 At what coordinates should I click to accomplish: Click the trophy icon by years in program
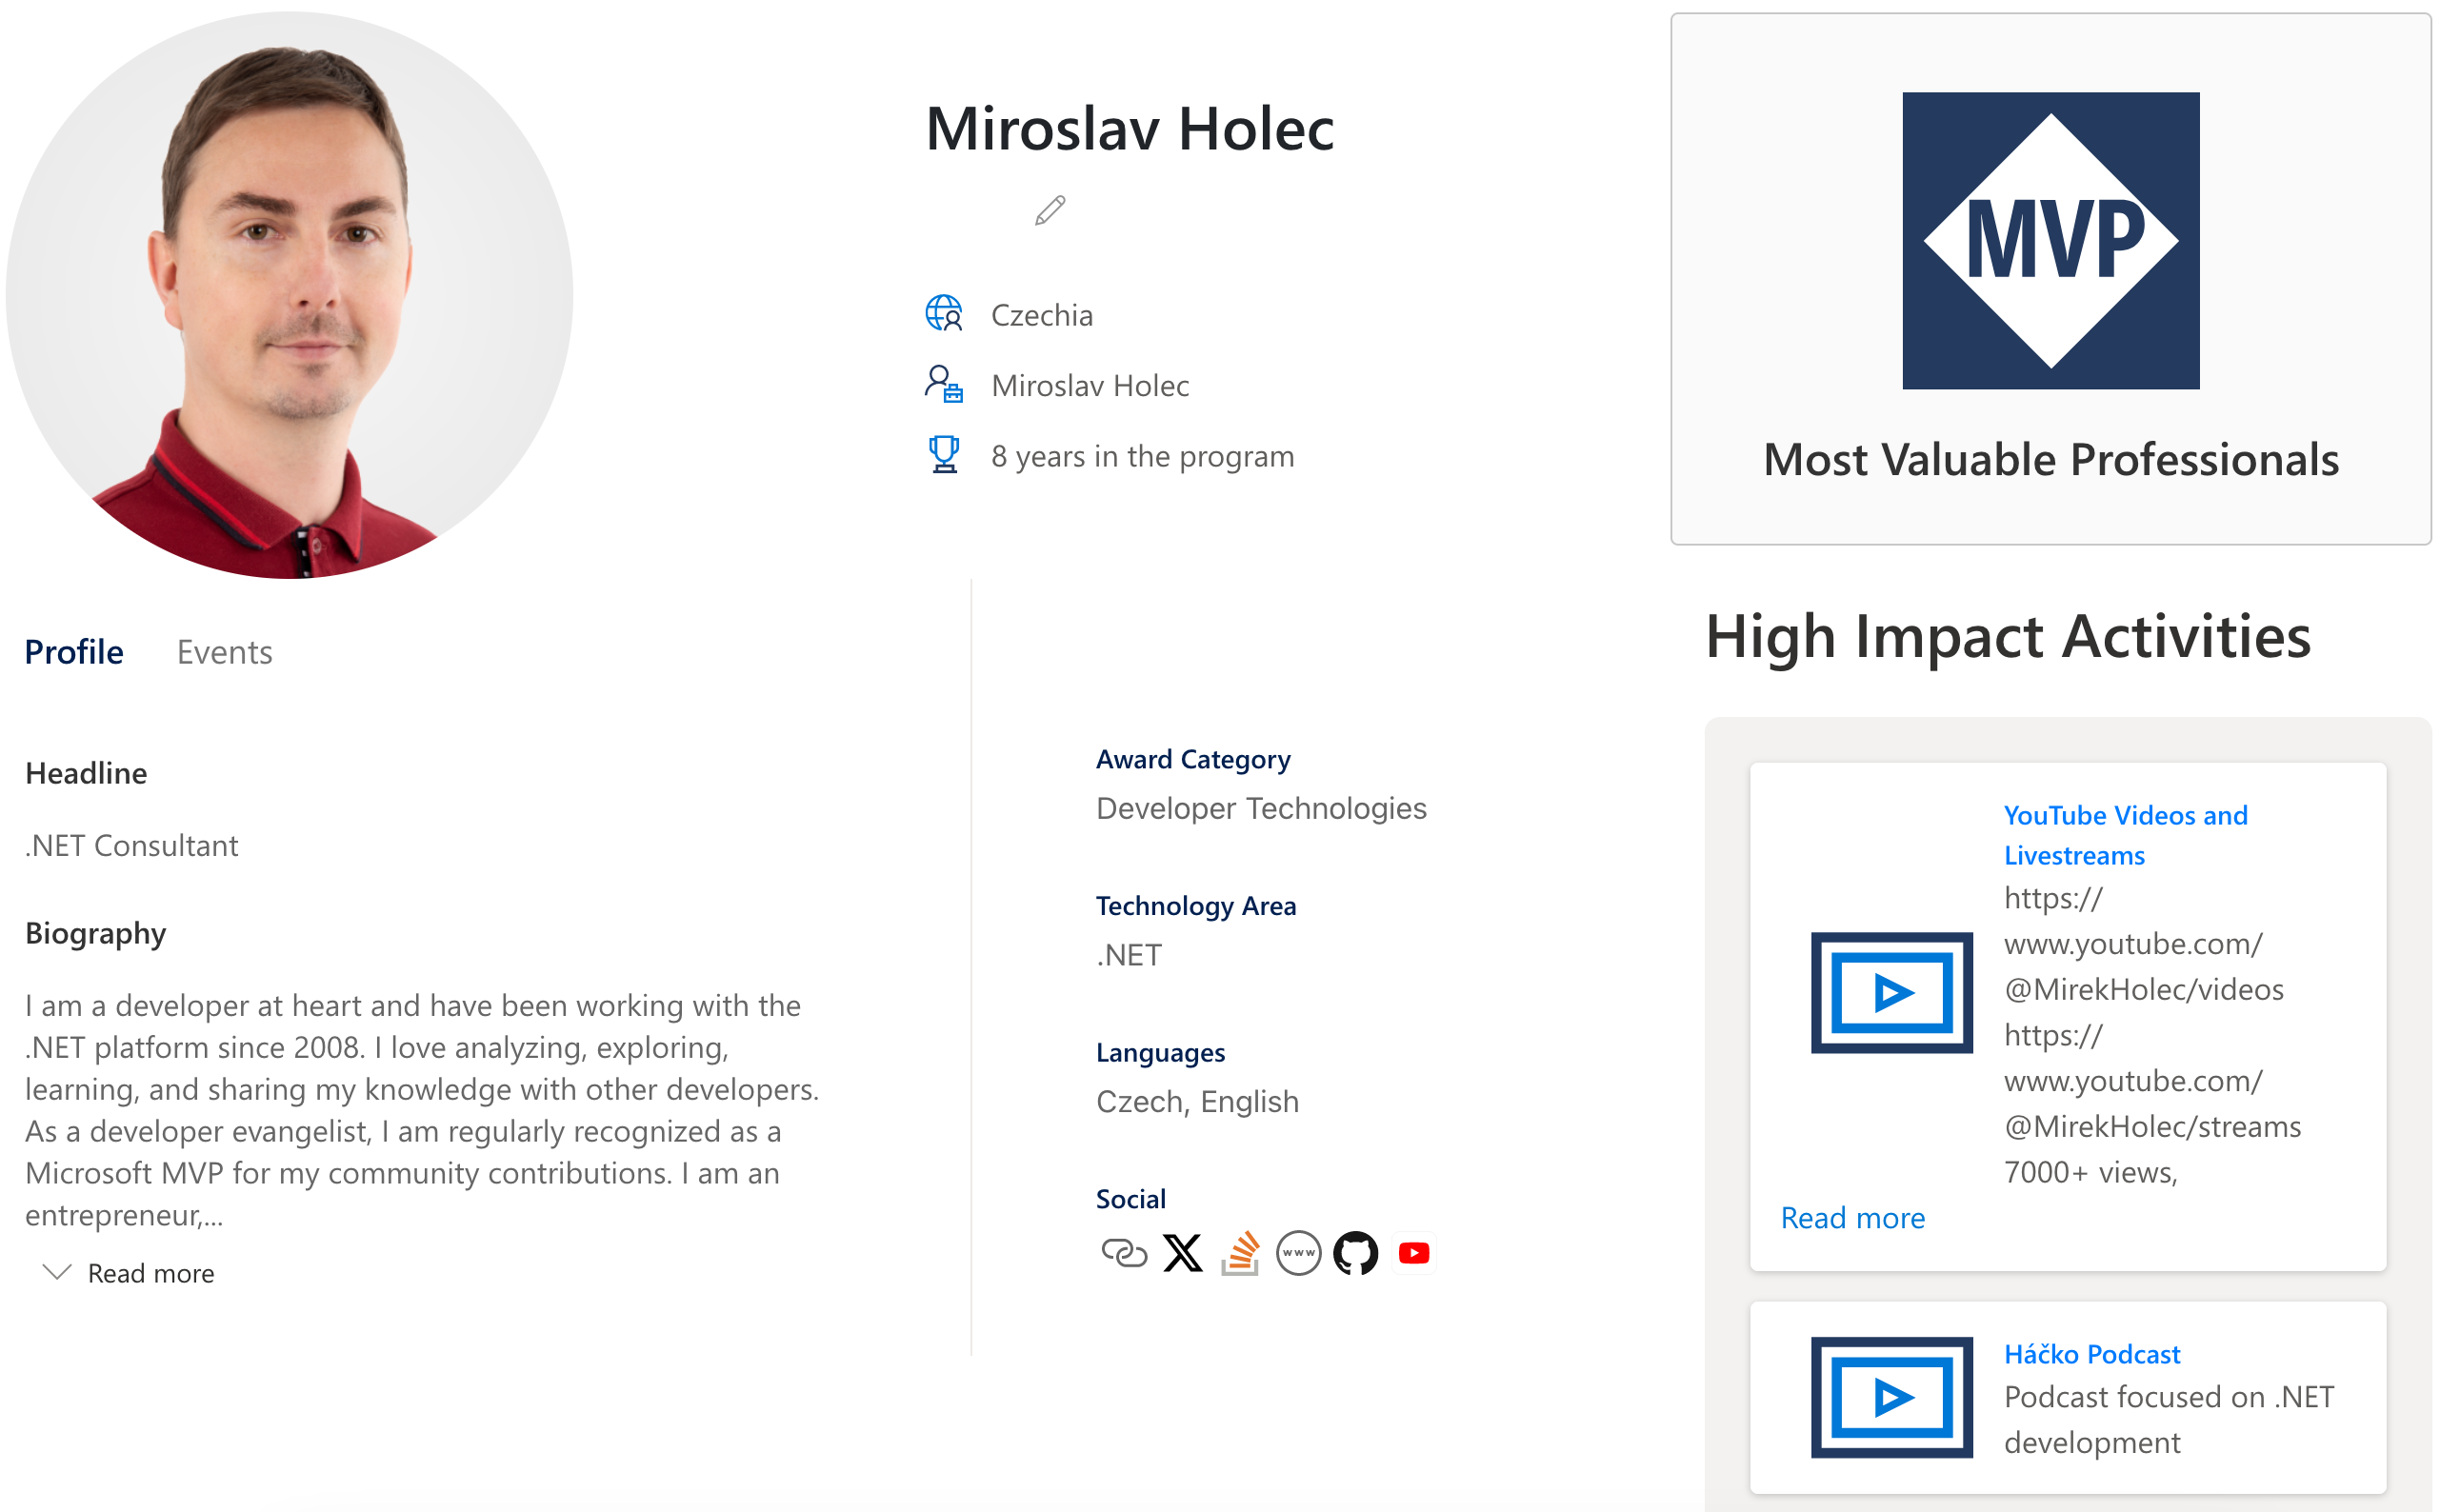pos(943,454)
